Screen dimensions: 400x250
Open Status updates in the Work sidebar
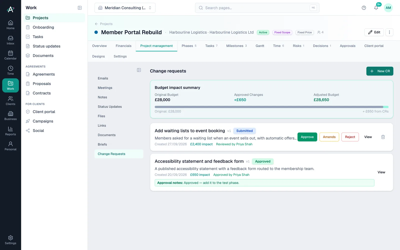coord(54,46)
